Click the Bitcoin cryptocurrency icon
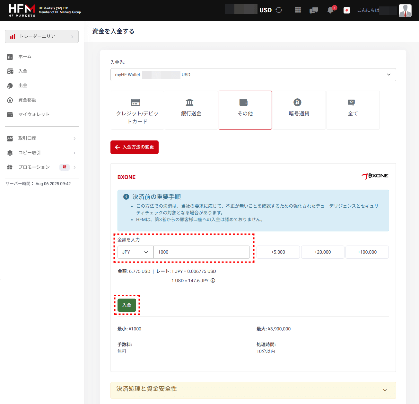The height and width of the screenshot is (404, 419). click(297, 102)
